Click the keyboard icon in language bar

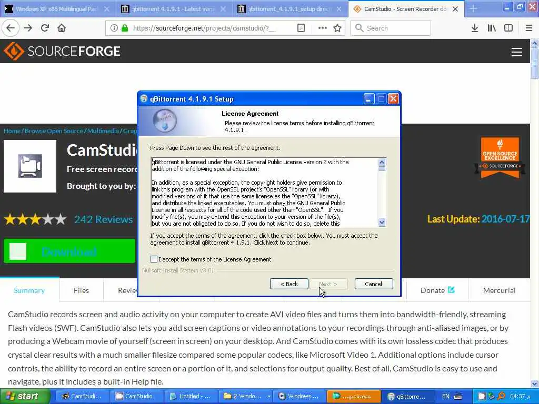[458, 397]
